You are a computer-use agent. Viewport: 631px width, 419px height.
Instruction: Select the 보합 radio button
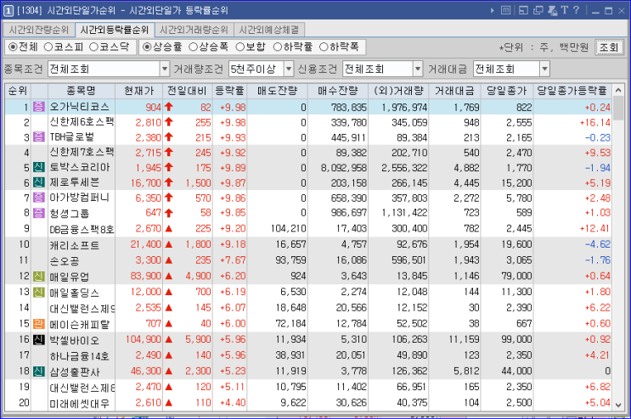tap(240, 47)
